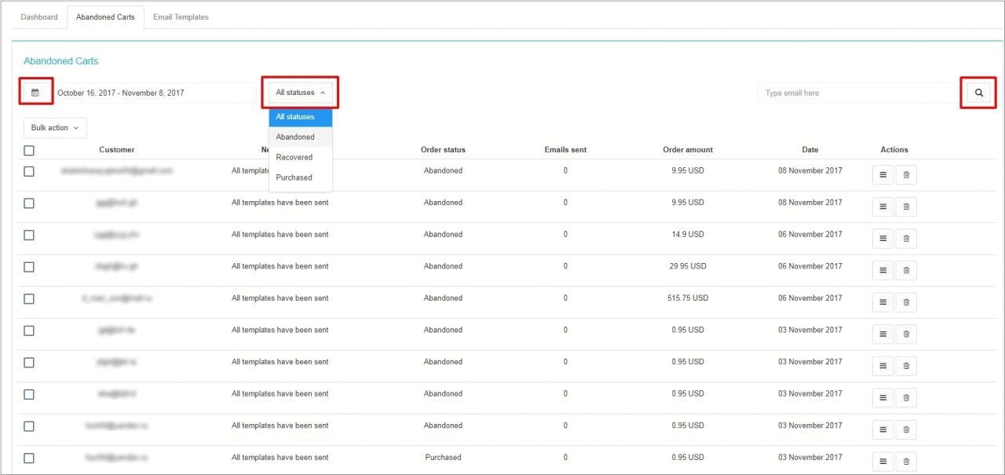Open details for the 14.9 USD order
This screenshot has width=1005, height=475.
pyautogui.click(x=883, y=239)
